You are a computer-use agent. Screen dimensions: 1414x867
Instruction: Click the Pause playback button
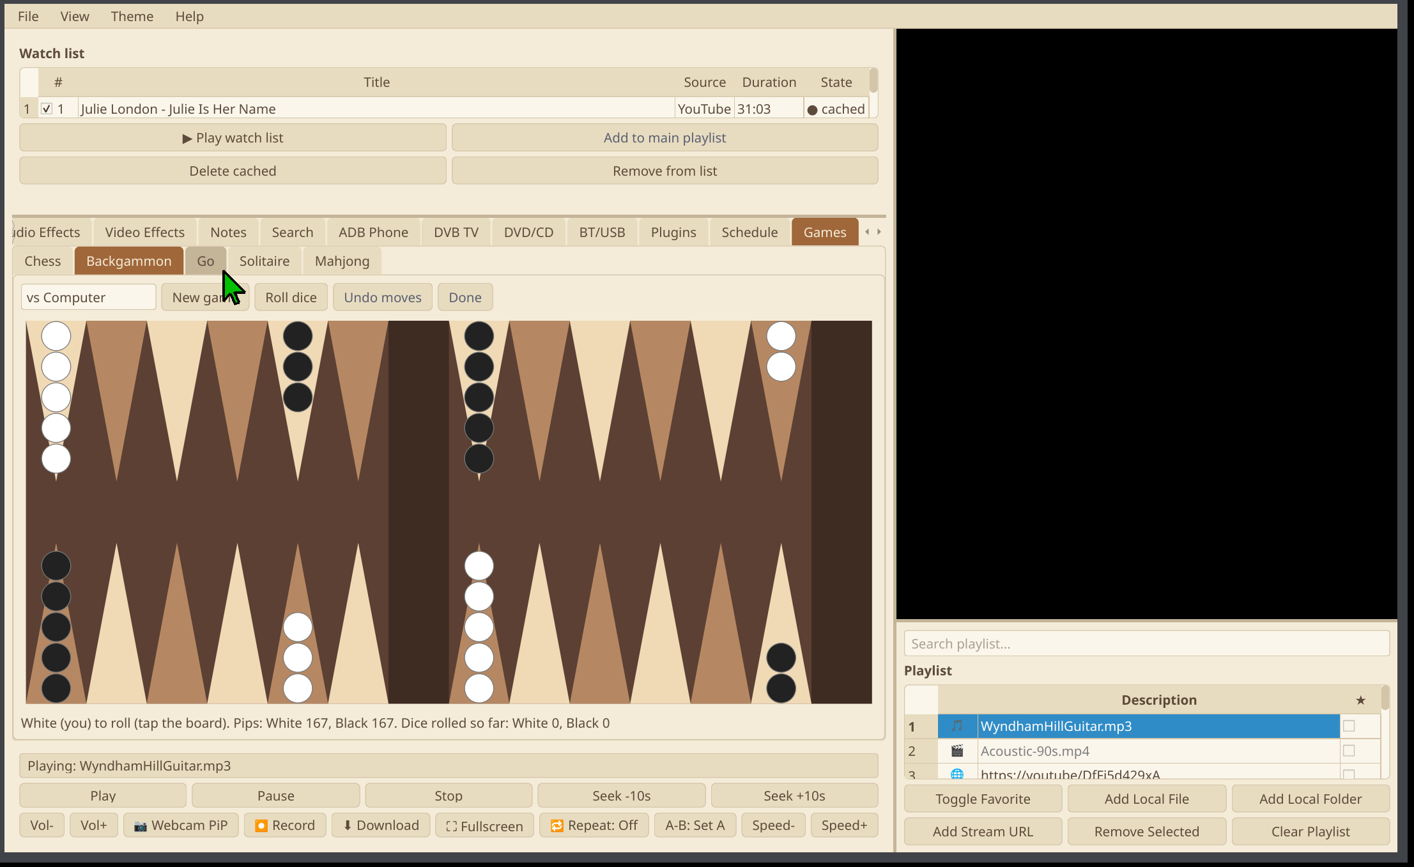pos(276,795)
